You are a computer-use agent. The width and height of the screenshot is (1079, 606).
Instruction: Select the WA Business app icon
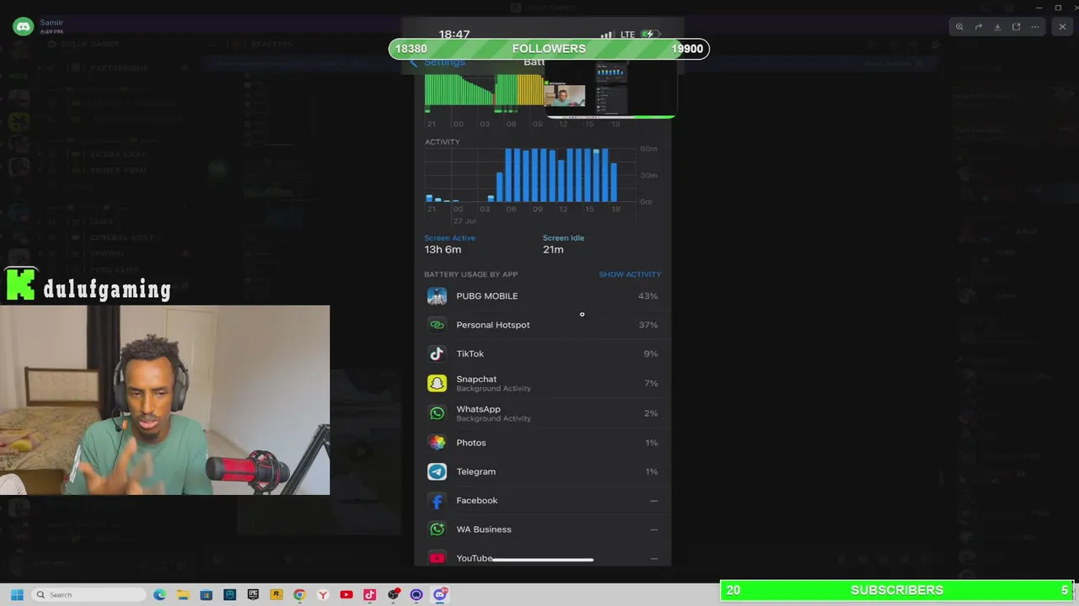point(437,529)
